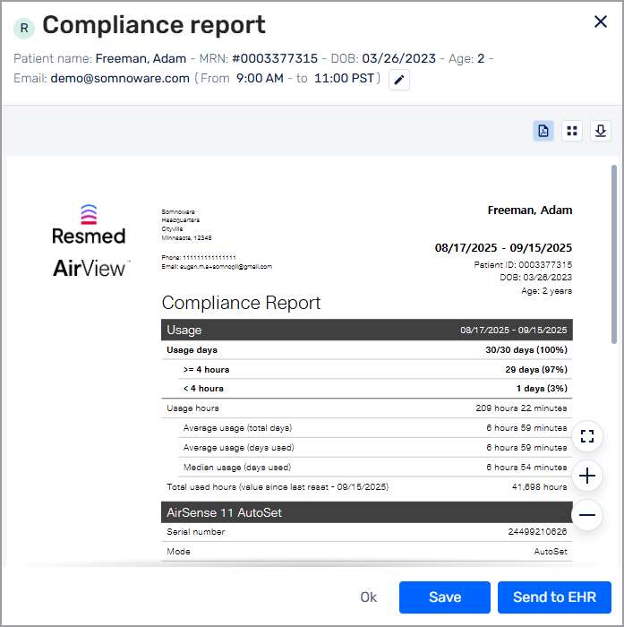Click the report vertical scrollbar
This screenshot has width=624, height=627.
point(613,254)
